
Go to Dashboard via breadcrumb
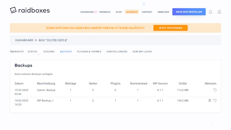tap(24, 40)
